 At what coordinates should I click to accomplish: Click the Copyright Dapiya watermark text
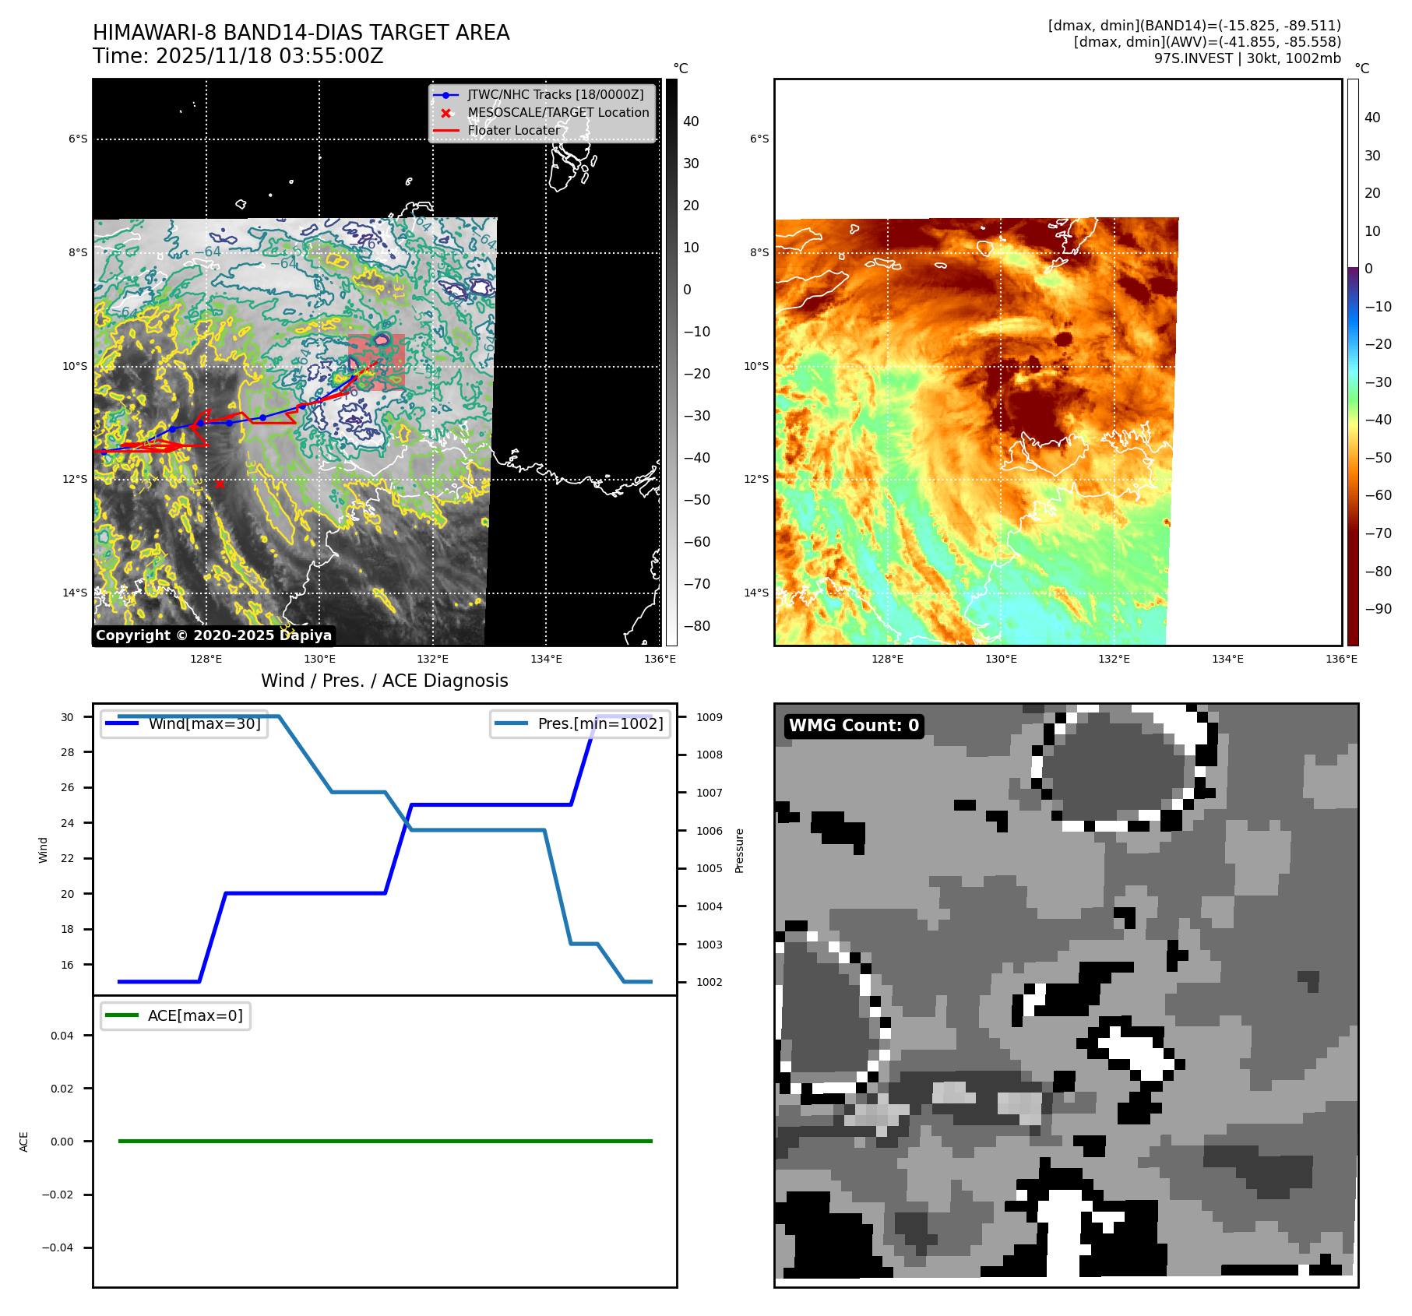click(213, 635)
